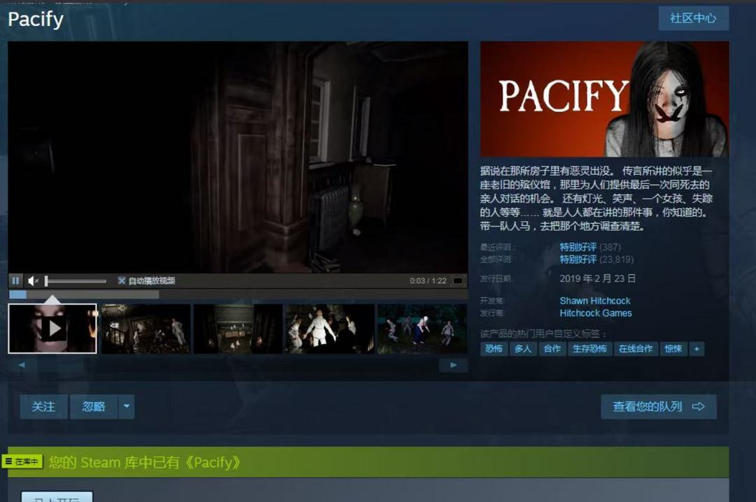Seek in the video progress bar
756x502 pixels.
tap(238, 294)
